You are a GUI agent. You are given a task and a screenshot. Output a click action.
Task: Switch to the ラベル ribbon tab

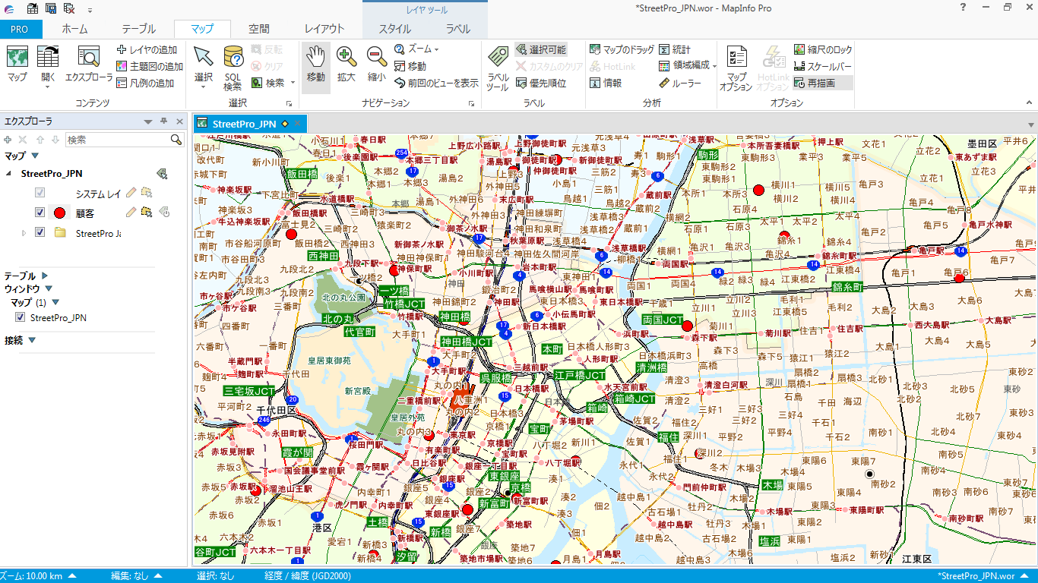[x=458, y=29]
